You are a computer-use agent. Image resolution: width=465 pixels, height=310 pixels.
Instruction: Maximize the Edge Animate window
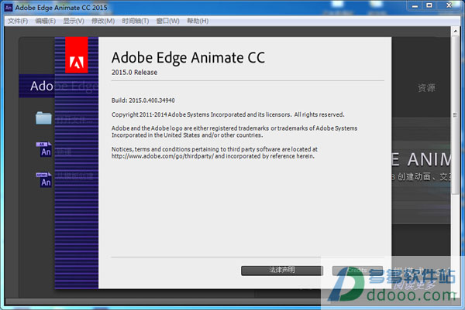tap(429, 6)
